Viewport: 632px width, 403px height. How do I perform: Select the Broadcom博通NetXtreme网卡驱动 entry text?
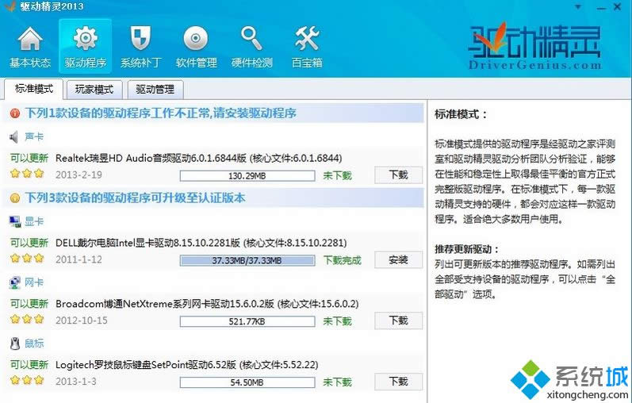pos(207,304)
